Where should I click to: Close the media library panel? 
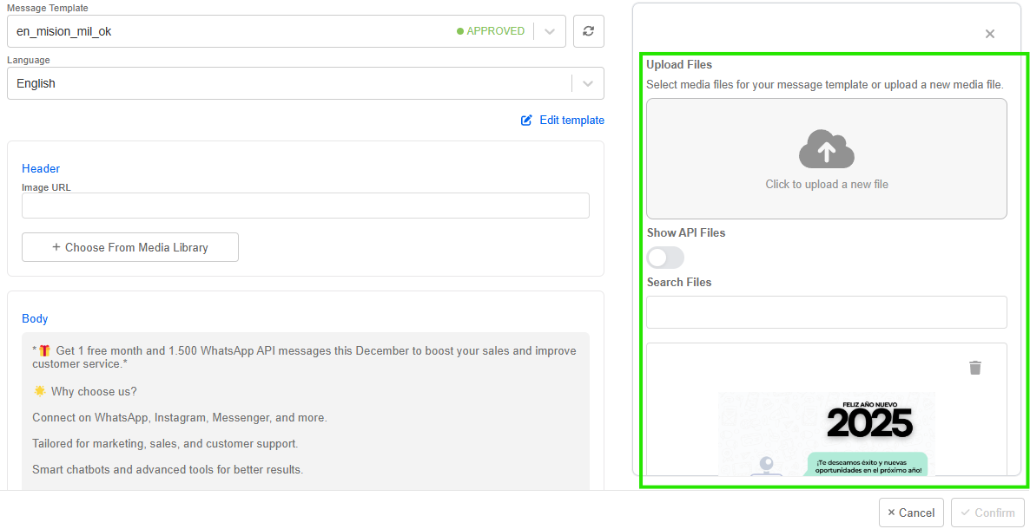pyautogui.click(x=989, y=34)
